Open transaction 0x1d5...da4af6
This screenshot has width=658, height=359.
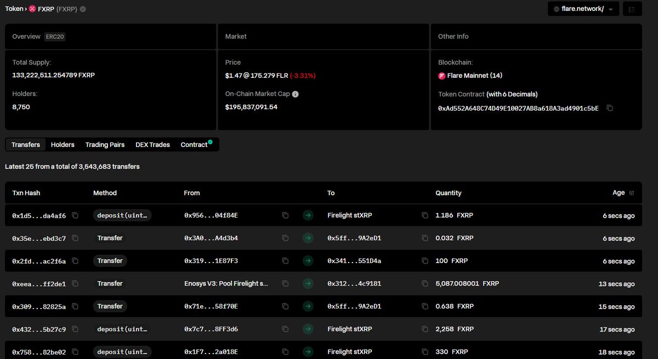39,216
